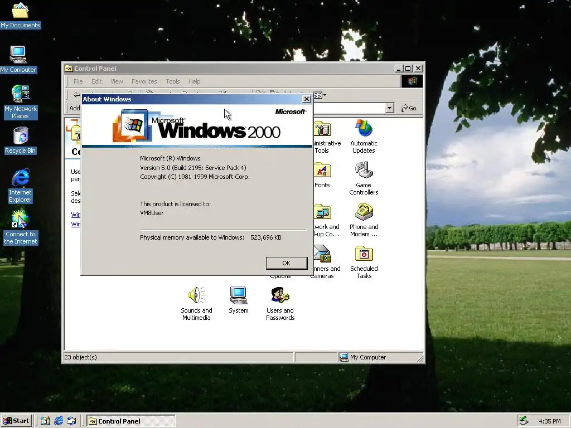
Task: Launch Internet Explorer from quick launch
Action: 59,421
